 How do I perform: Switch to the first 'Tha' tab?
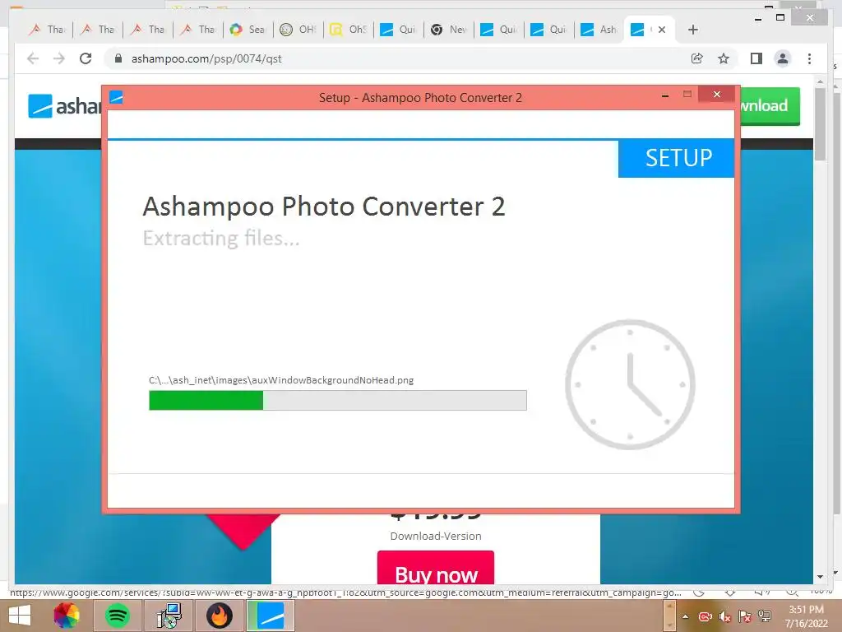tap(47, 30)
